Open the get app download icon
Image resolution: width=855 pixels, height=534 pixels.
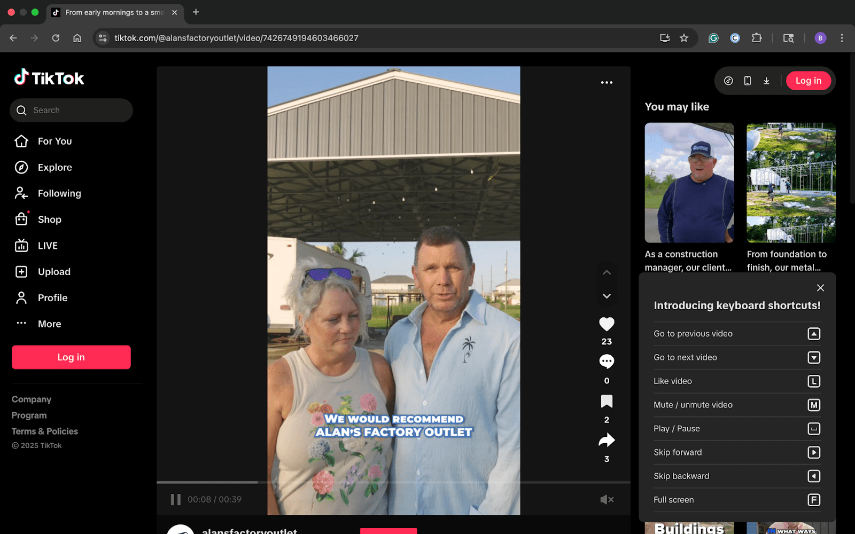(766, 81)
